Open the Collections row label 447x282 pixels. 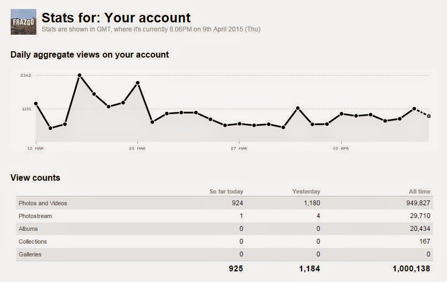33,241
